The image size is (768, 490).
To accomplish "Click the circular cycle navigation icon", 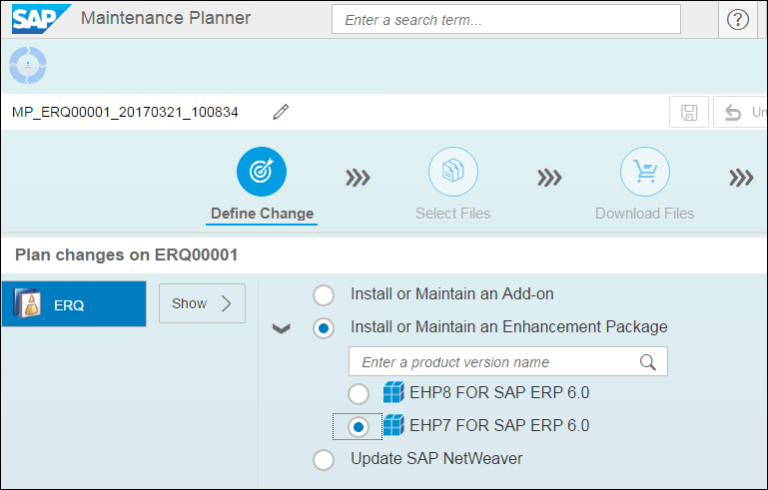I will coord(28,65).
